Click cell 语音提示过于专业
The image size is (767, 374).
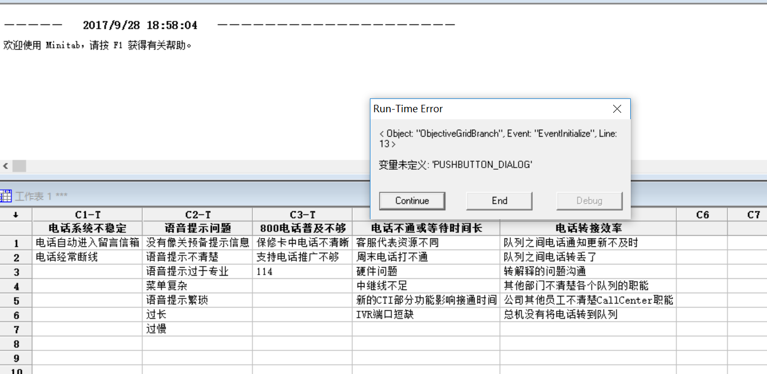(197, 271)
